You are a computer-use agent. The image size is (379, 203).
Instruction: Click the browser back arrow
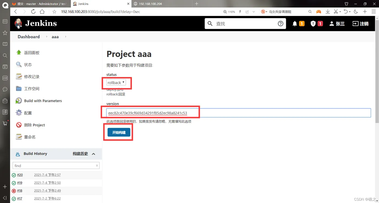pos(15,12)
